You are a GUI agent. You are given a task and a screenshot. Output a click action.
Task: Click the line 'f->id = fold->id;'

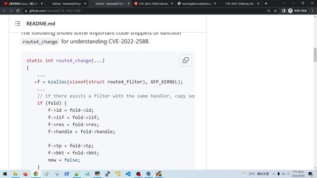click(x=71, y=110)
